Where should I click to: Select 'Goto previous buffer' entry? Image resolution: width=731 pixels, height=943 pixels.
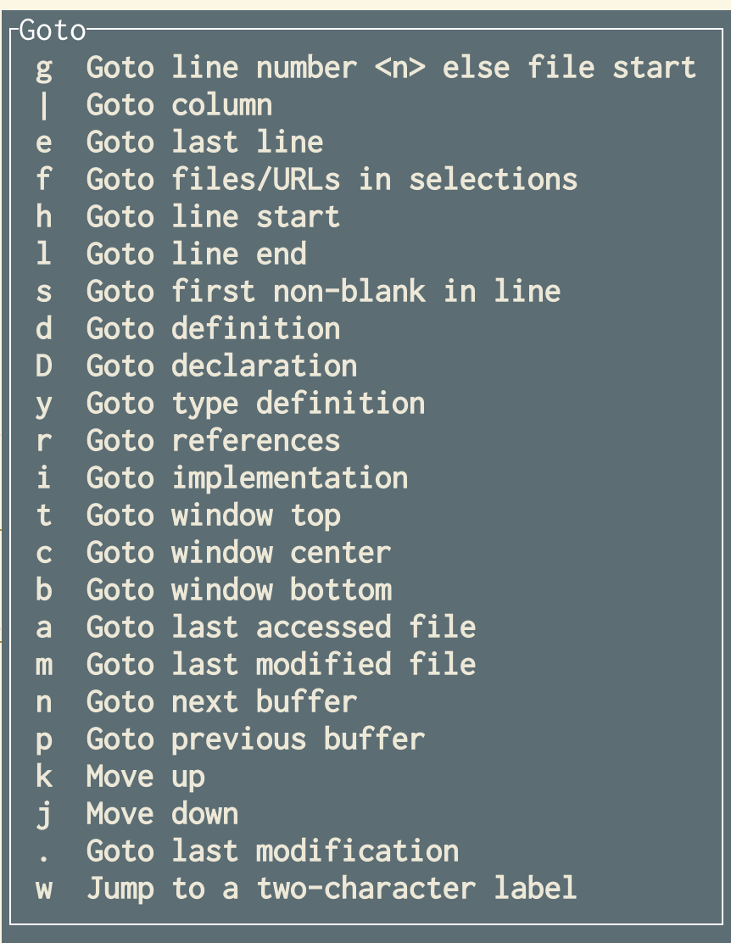tap(255, 739)
